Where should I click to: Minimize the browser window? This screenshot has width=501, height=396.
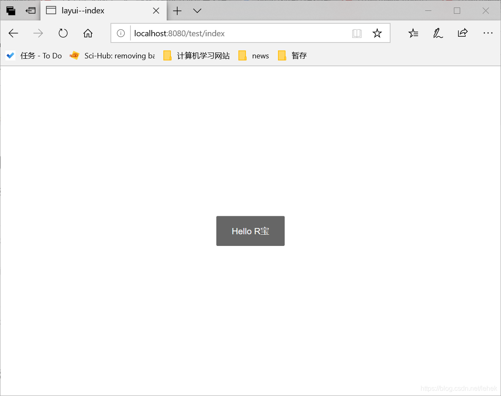[x=428, y=11]
